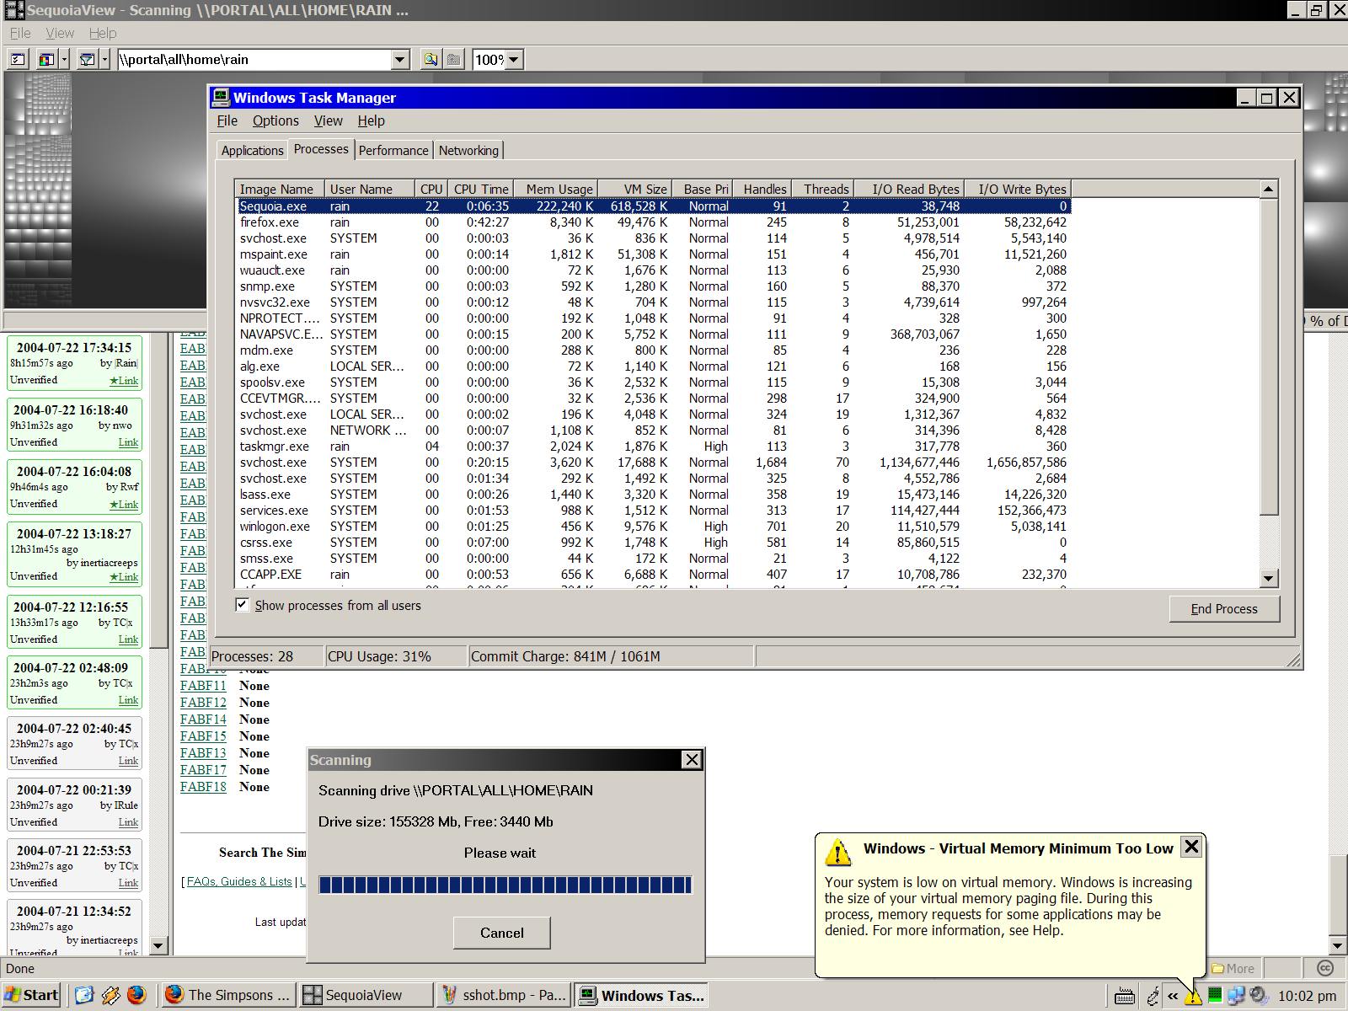Expand hidden tray icons chevron
1348x1011 pixels.
tap(1173, 996)
